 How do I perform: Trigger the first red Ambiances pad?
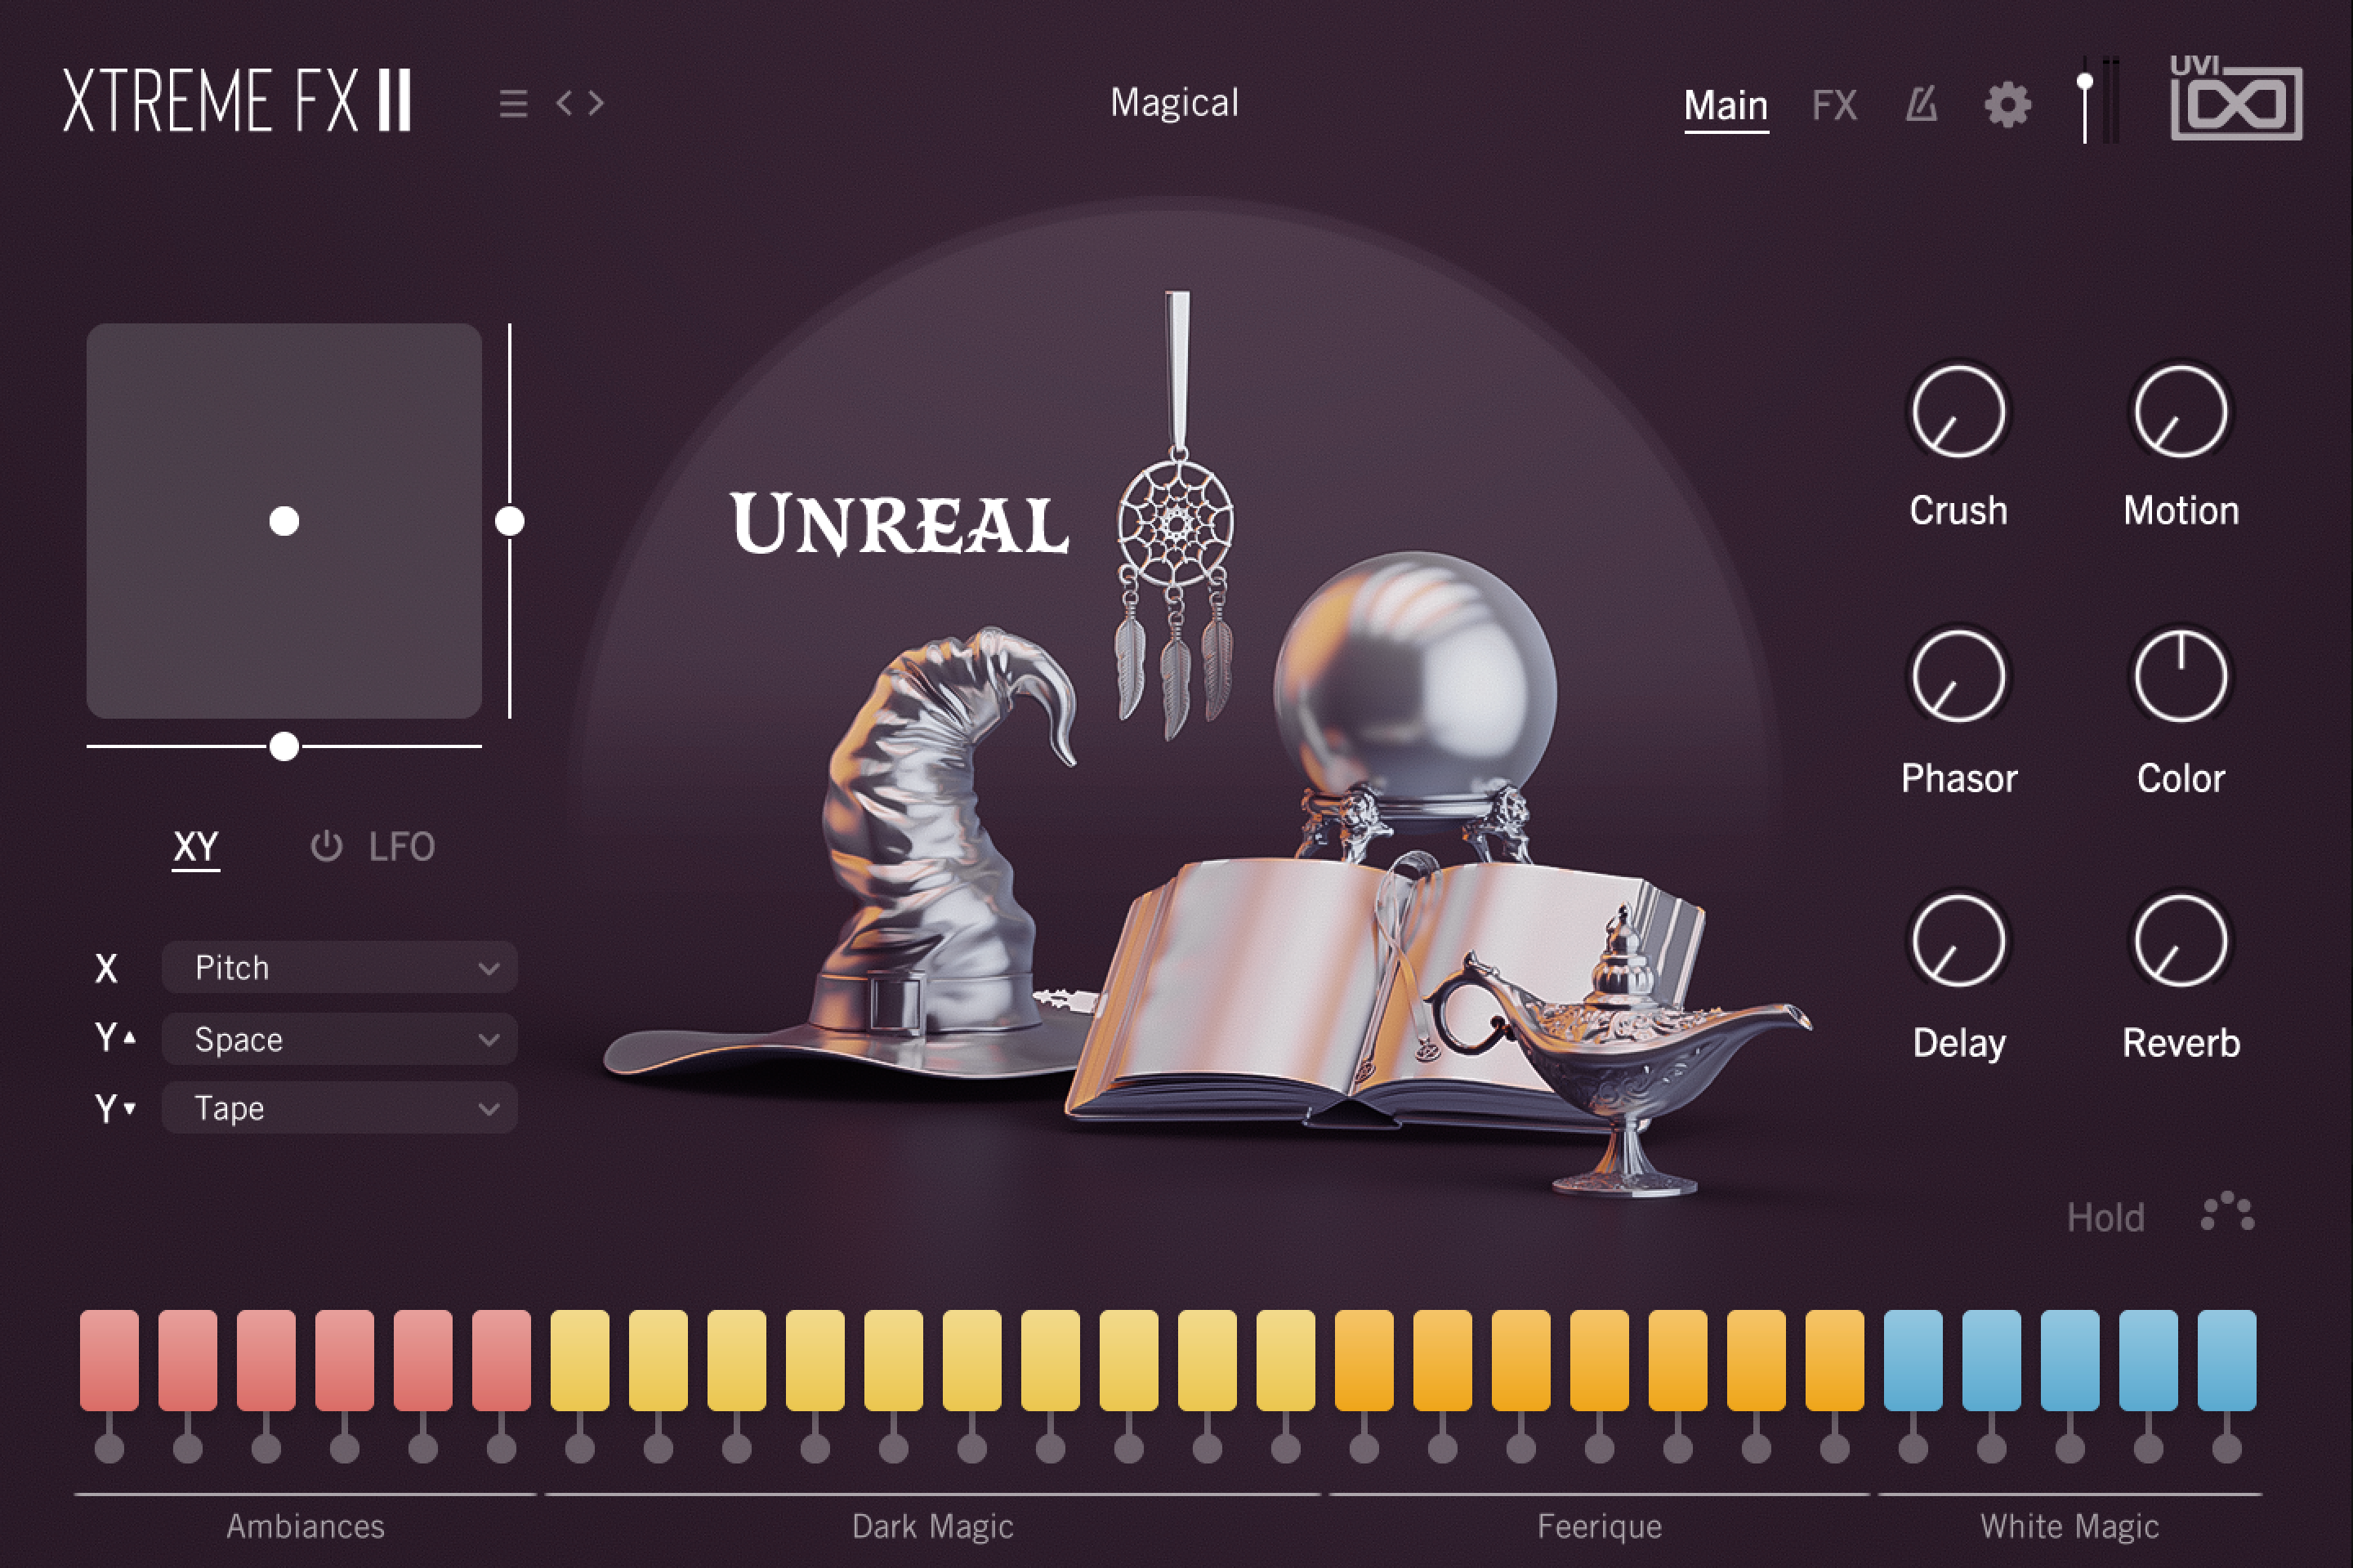(x=109, y=1360)
